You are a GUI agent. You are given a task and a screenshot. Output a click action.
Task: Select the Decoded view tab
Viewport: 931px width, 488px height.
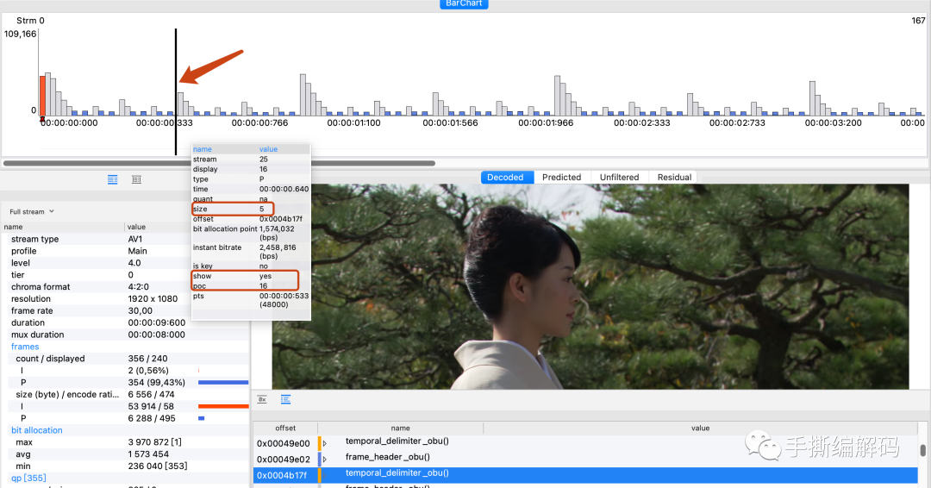click(505, 177)
